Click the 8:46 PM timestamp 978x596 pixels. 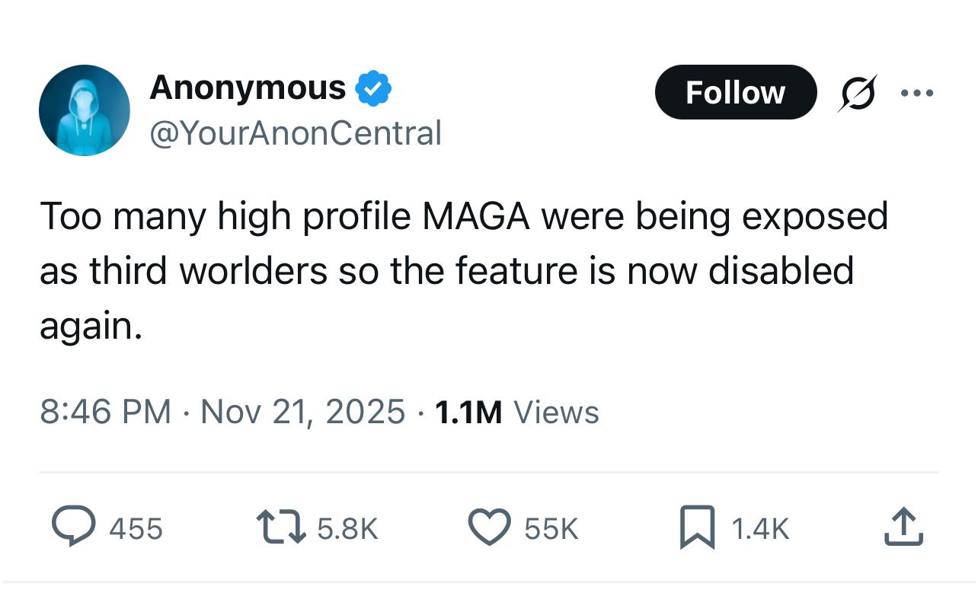tap(105, 412)
